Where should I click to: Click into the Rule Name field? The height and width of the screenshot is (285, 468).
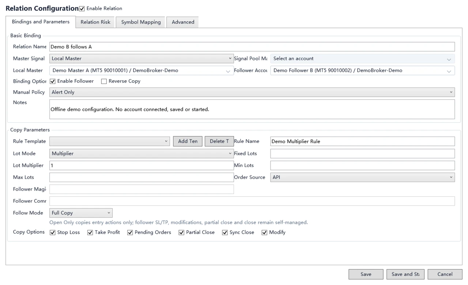coord(362,141)
